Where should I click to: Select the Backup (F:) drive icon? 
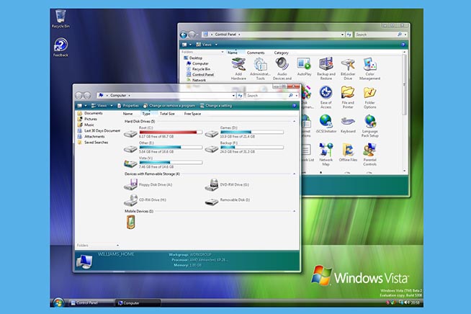212,149
